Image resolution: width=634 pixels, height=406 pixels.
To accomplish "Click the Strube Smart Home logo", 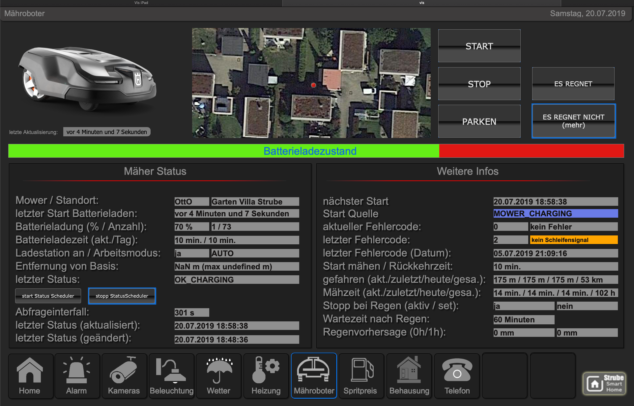I will (604, 383).
